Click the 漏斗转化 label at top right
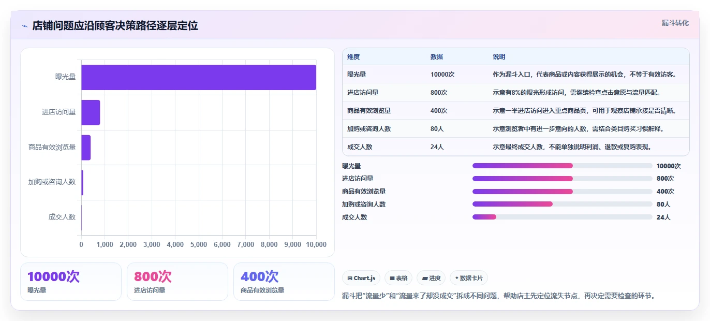 pyautogui.click(x=675, y=23)
